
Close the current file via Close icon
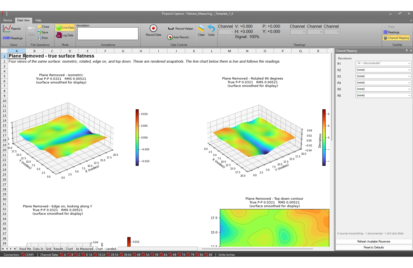point(43,27)
